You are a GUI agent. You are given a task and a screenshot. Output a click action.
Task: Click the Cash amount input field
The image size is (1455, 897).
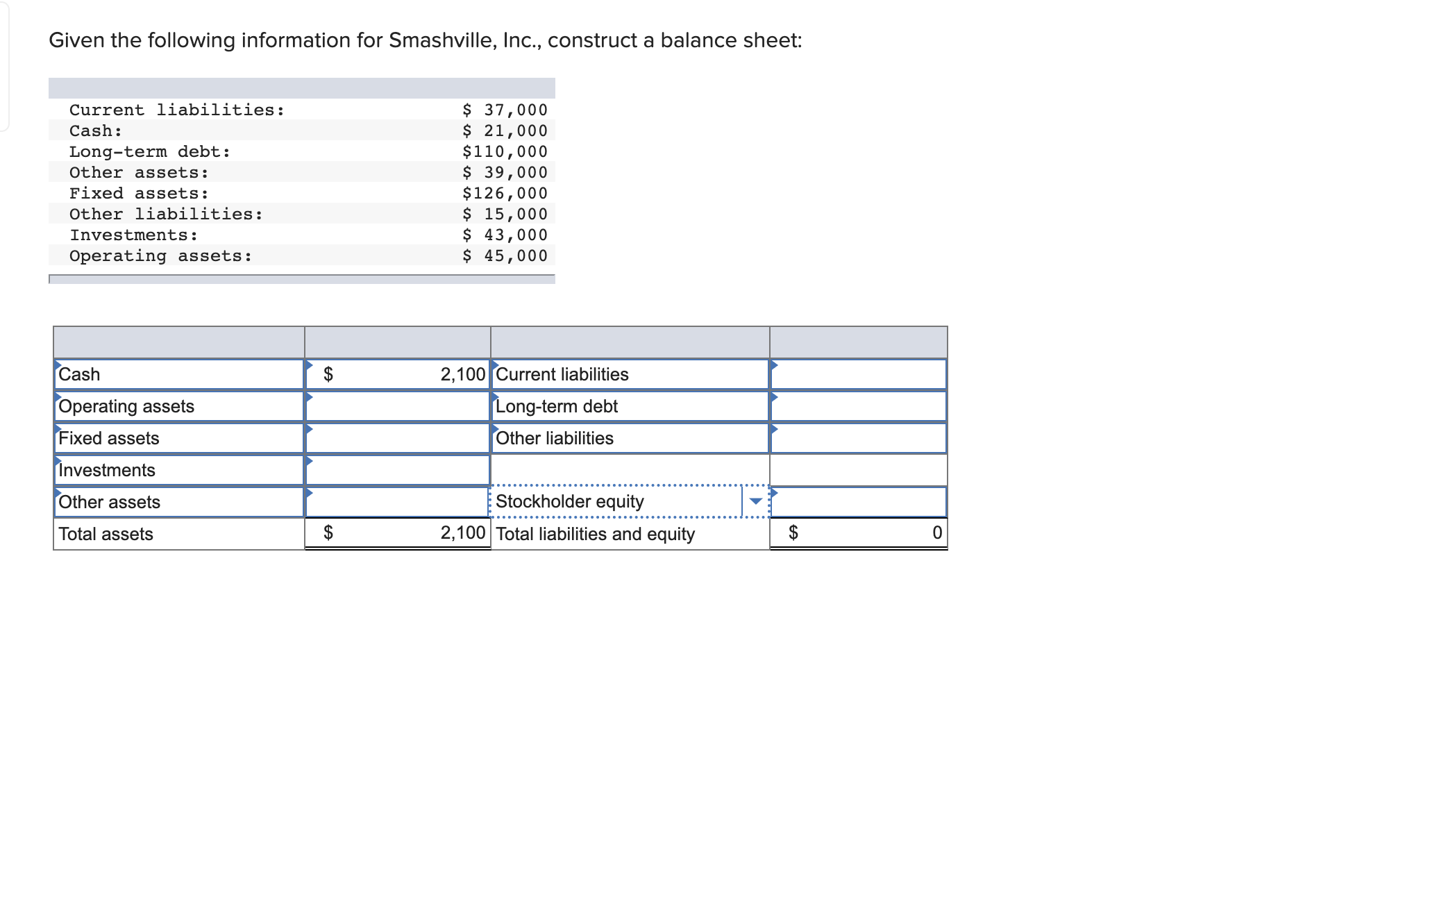(x=398, y=374)
